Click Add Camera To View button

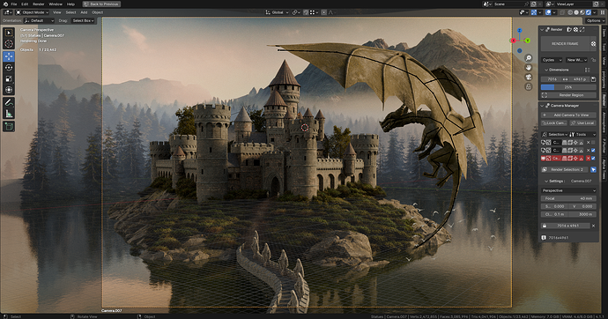pyautogui.click(x=568, y=115)
